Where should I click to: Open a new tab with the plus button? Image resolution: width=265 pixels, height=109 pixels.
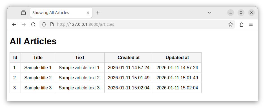(x=98, y=13)
